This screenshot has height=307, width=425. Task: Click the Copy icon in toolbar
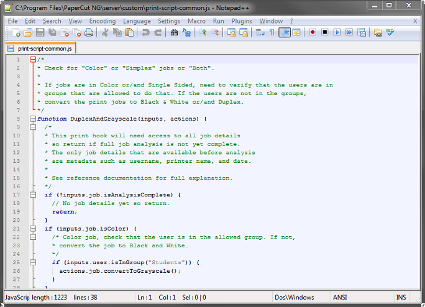click(117, 32)
